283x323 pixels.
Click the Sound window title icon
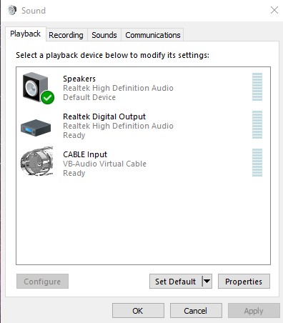point(12,10)
